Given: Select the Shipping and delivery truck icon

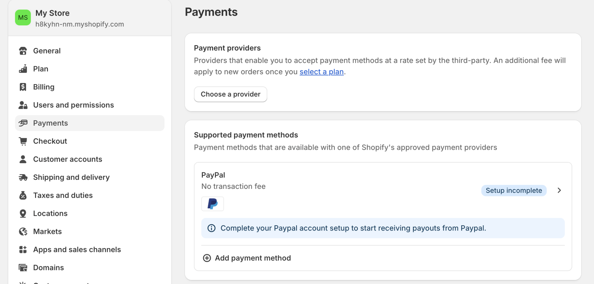Looking at the screenshot, I should point(23,177).
